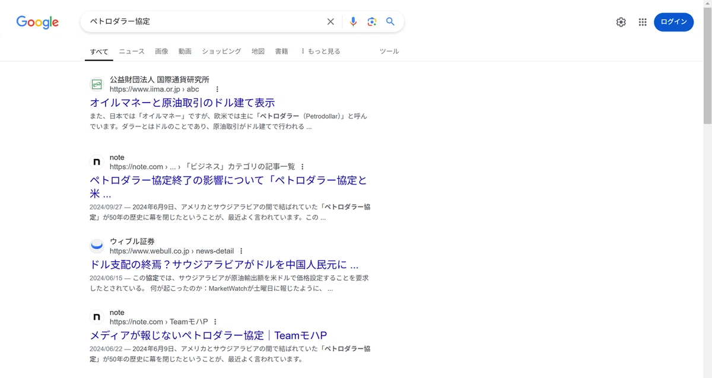This screenshot has height=378, width=712.
Task: Open the Google apps grid icon
Action: coord(643,22)
